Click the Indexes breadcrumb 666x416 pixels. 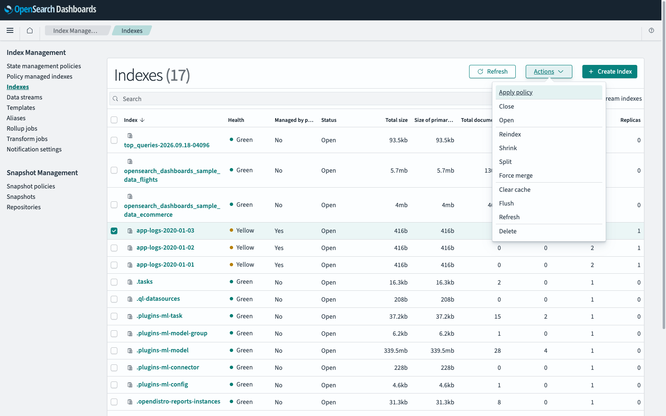(x=132, y=30)
